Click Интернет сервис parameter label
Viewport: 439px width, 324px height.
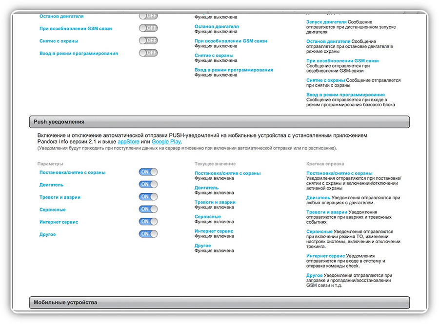[x=59, y=222]
